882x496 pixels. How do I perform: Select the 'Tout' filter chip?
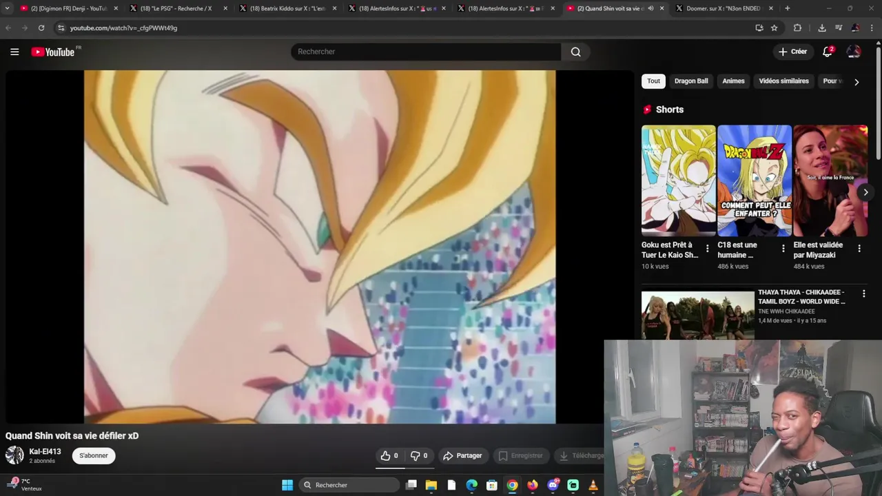[653, 81]
